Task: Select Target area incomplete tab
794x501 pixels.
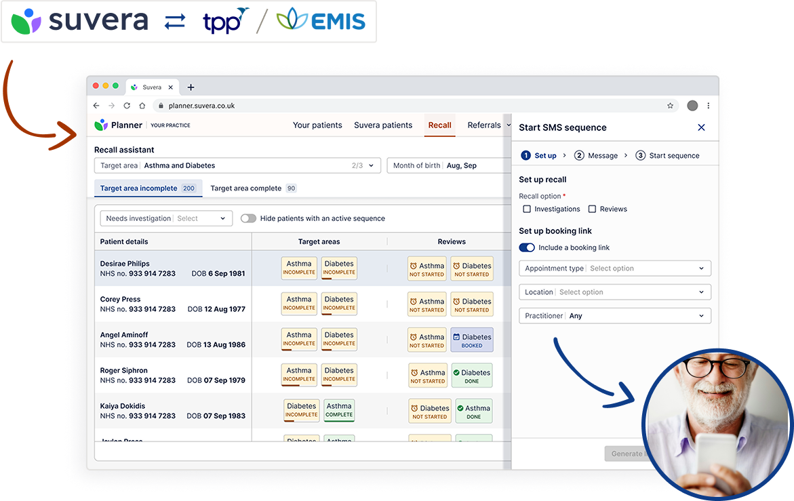Action: (148, 188)
